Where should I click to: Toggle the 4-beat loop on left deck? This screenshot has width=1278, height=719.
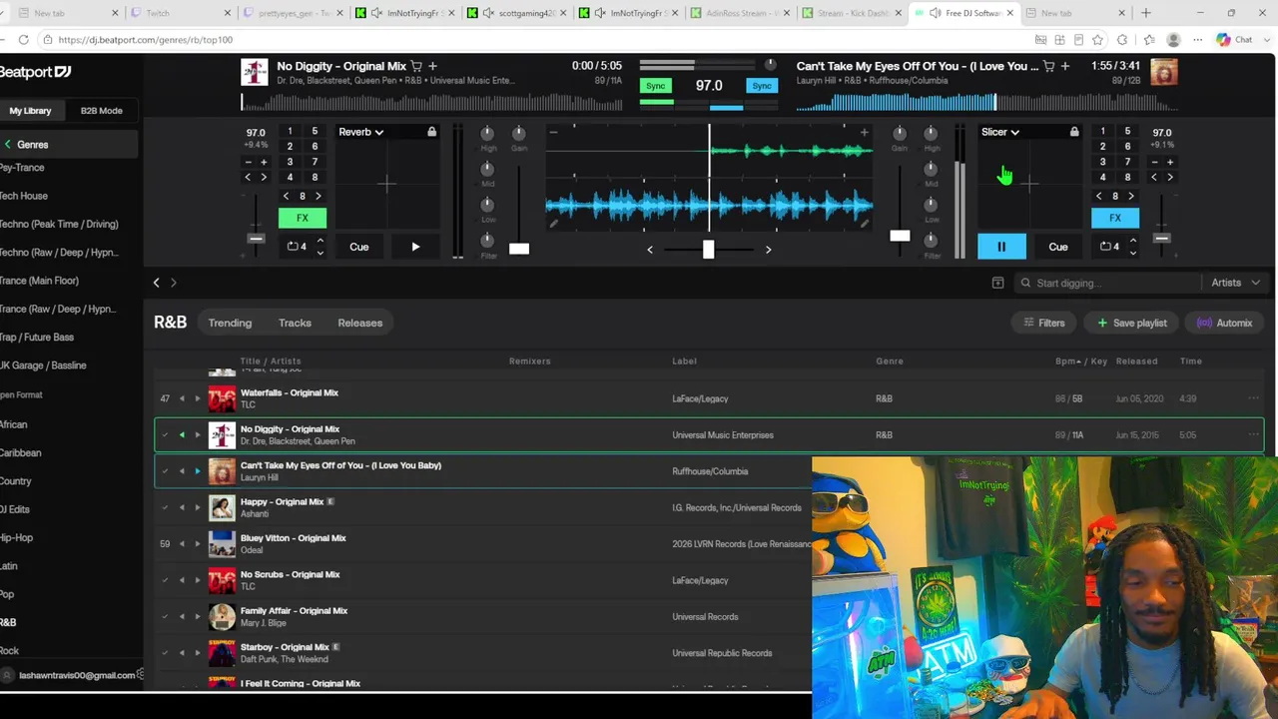point(297,247)
